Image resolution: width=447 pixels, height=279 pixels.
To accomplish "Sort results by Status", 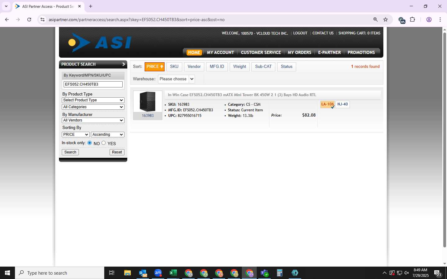I will point(287,67).
